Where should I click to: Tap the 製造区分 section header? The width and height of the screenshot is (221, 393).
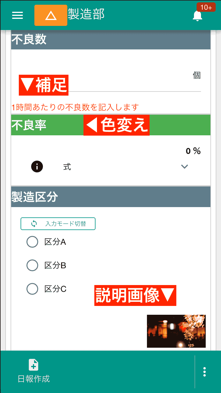(x=110, y=196)
